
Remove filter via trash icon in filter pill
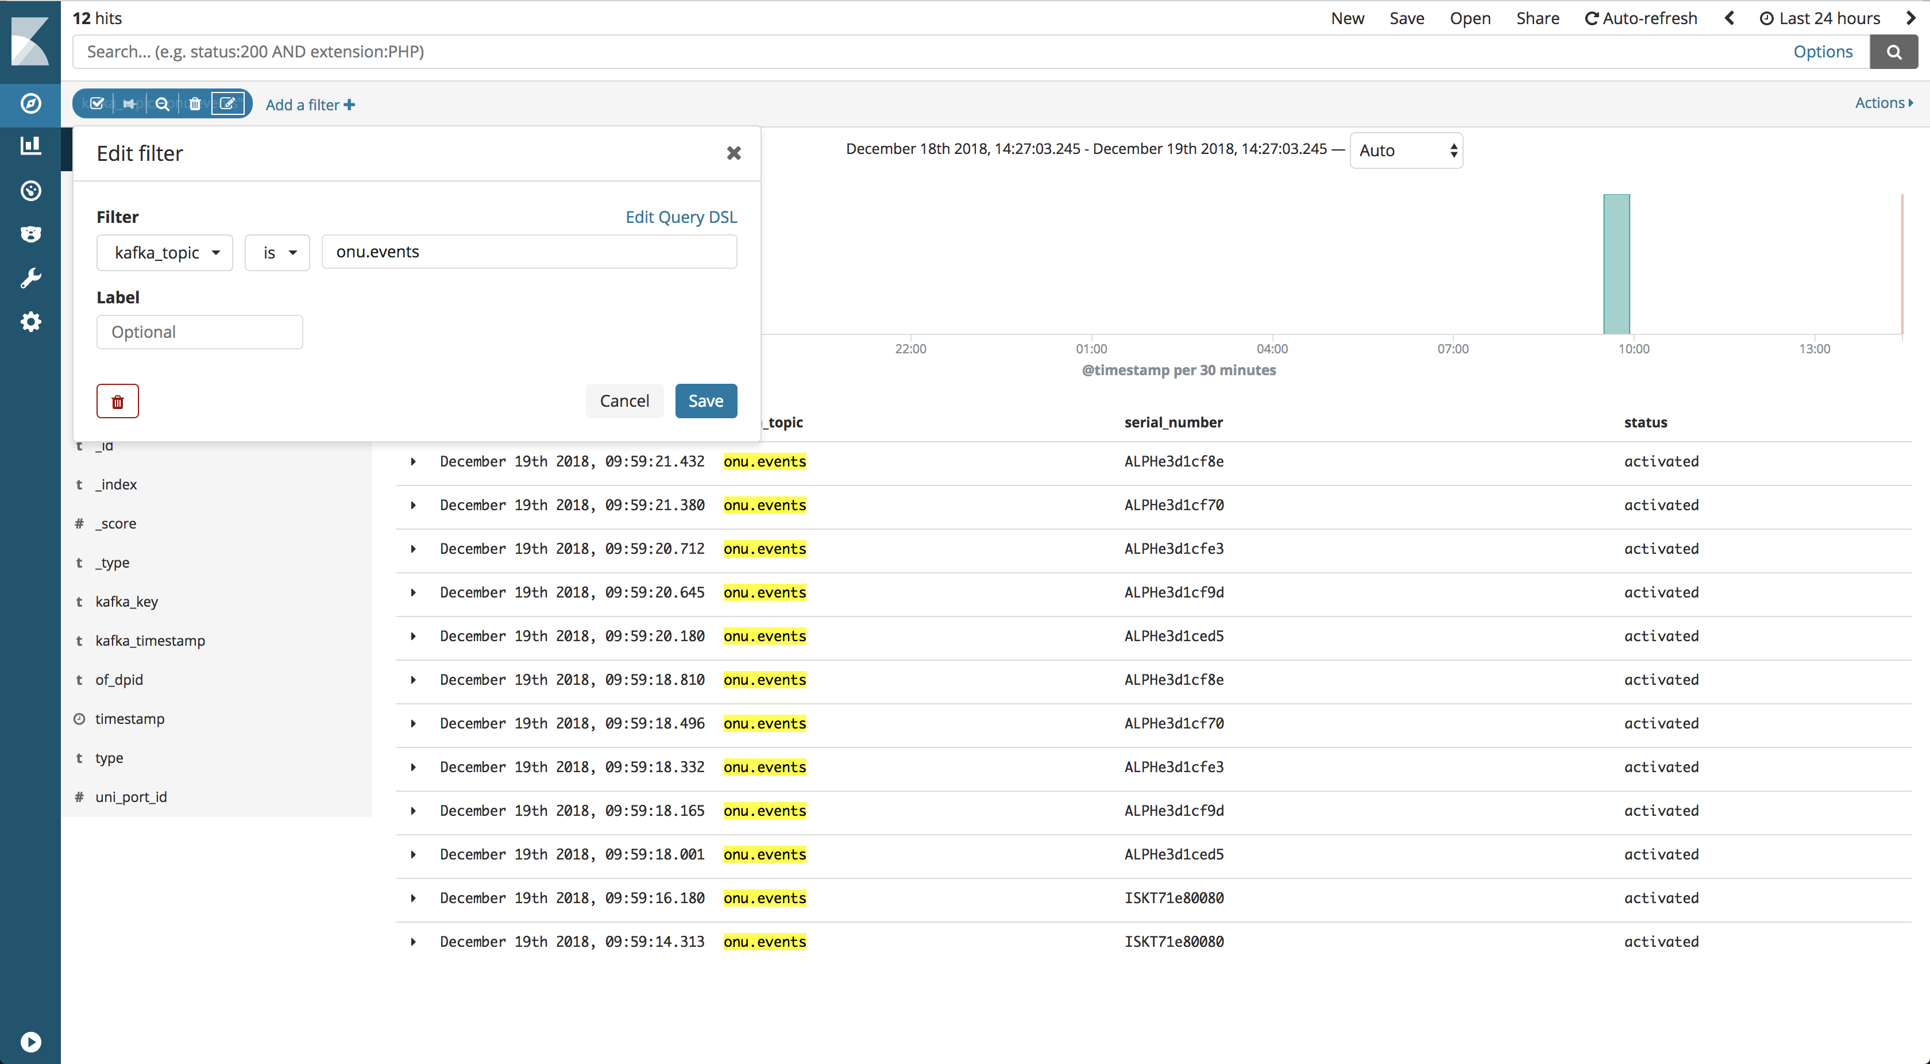click(195, 103)
